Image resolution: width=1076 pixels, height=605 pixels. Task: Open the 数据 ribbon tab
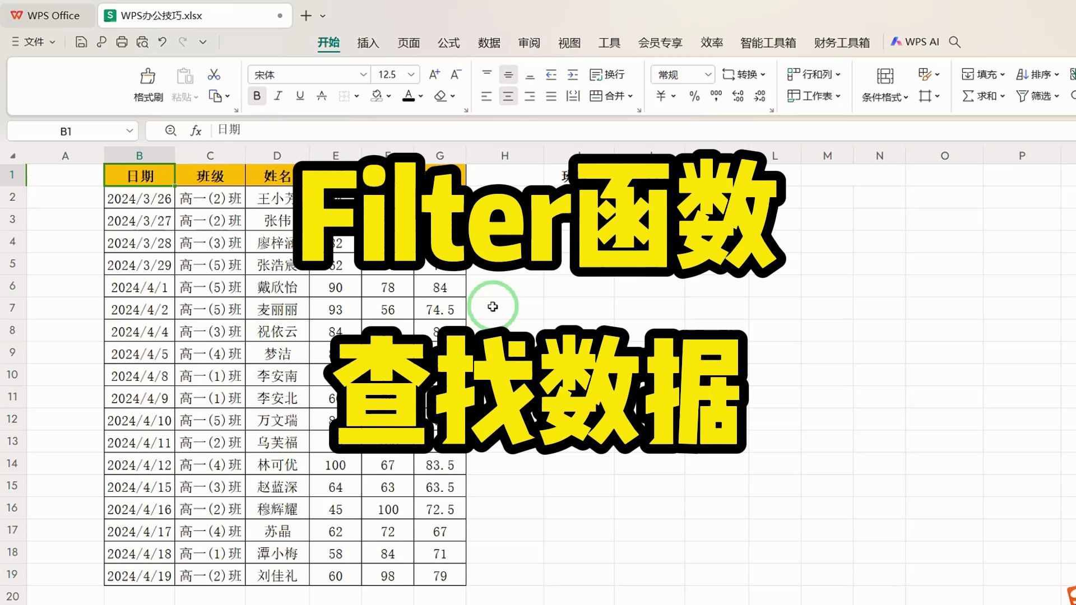point(488,42)
